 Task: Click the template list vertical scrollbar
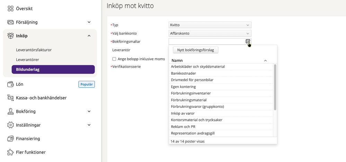(275, 87)
